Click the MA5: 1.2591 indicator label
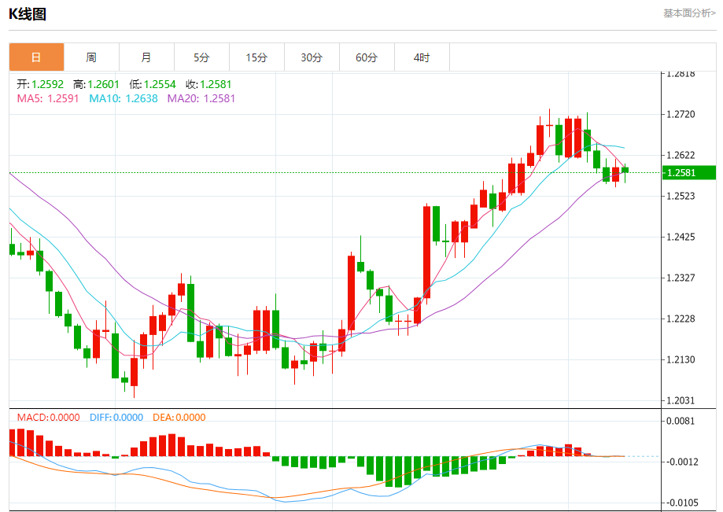The width and height of the screenshot is (723, 512). pyautogui.click(x=48, y=98)
